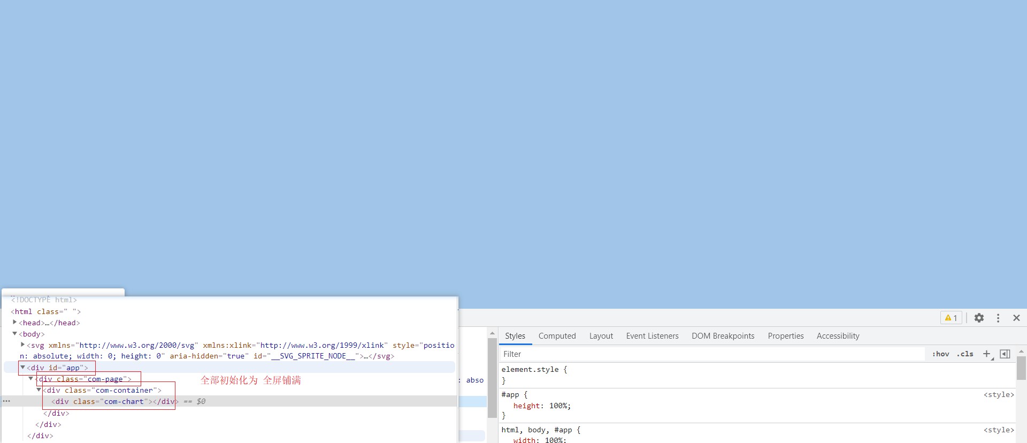Viewport: 1027px width, 443px height.
Task: Switch to the Computed tab
Action: click(557, 336)
